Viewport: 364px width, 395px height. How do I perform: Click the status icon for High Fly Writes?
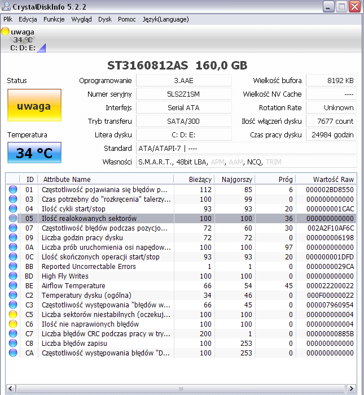[x=13, y=276]
